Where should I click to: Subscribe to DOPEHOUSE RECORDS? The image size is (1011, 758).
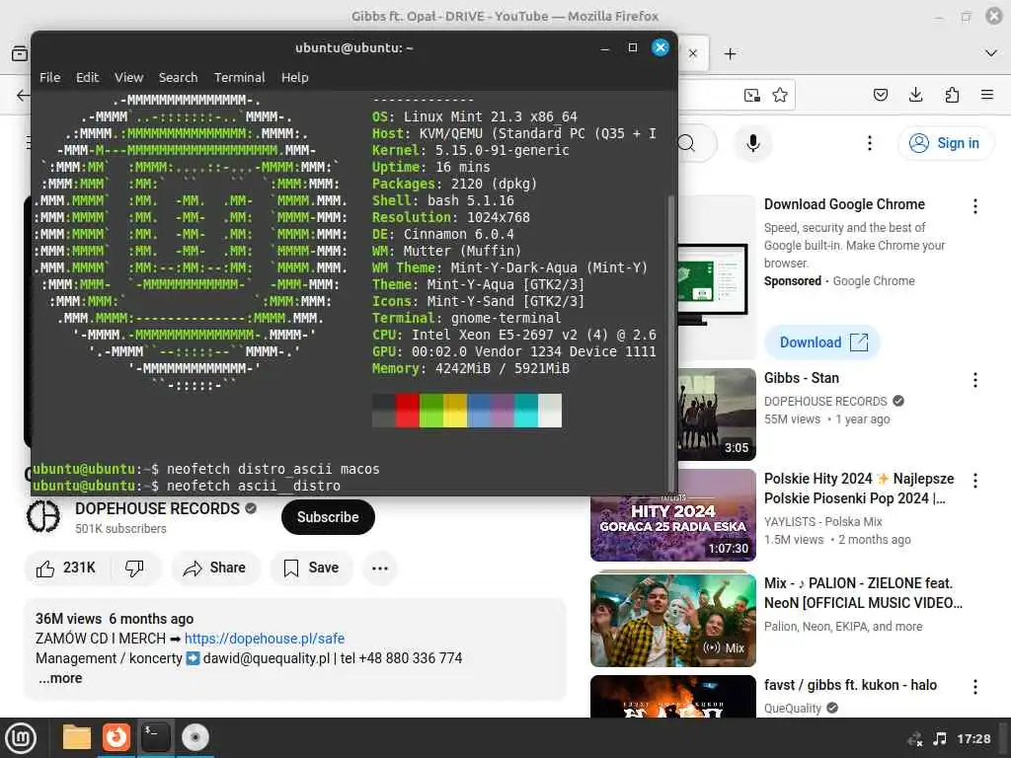pos(328,517)
